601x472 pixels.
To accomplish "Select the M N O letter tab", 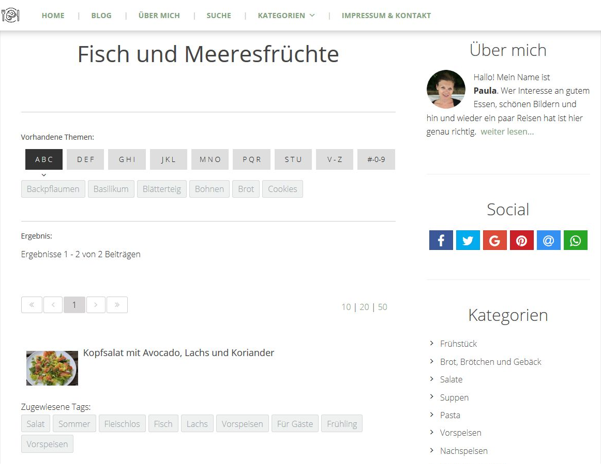I will (210, 159).
